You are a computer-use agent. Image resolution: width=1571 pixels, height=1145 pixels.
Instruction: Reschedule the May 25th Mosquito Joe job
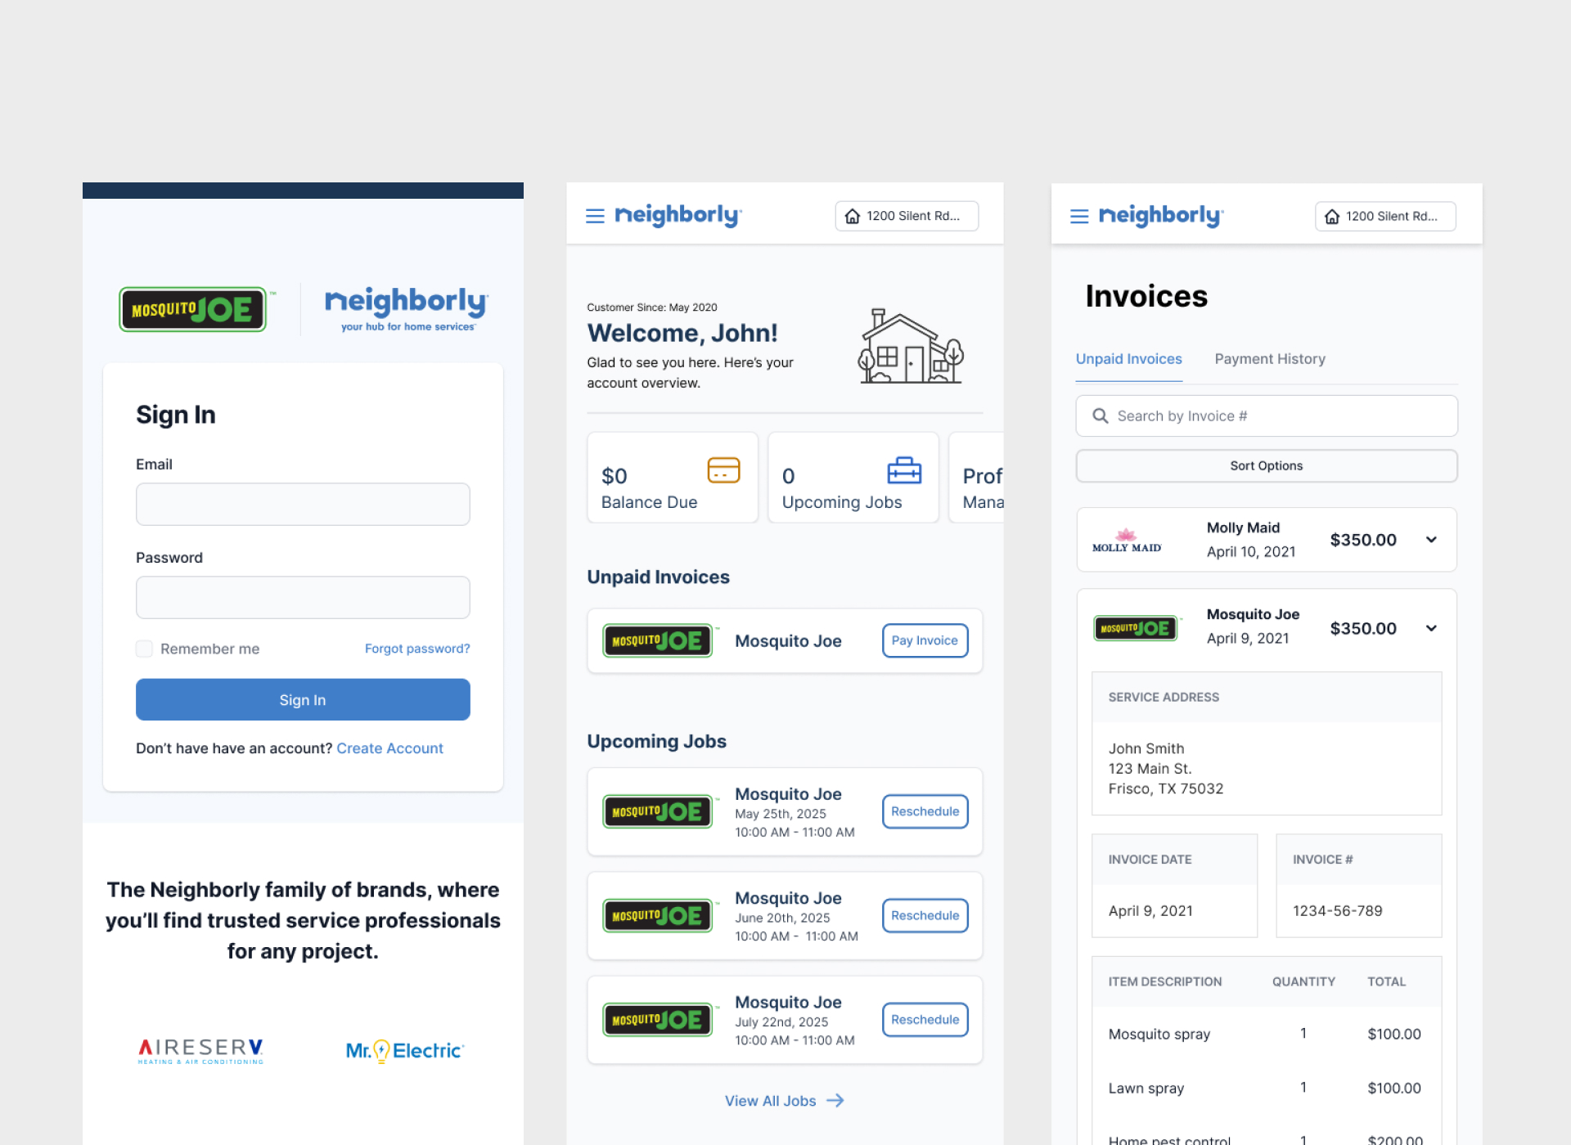click(925, 811)
